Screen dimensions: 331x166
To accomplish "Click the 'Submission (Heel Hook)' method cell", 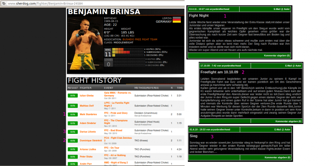I will pos(147,122).
